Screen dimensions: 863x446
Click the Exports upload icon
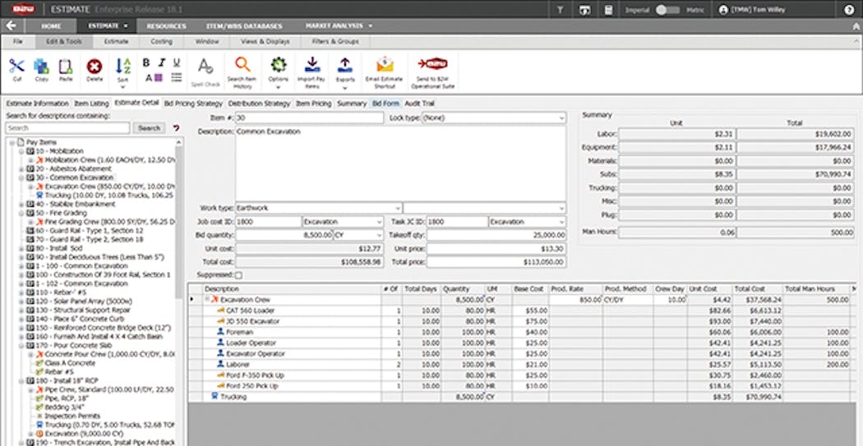345,65
